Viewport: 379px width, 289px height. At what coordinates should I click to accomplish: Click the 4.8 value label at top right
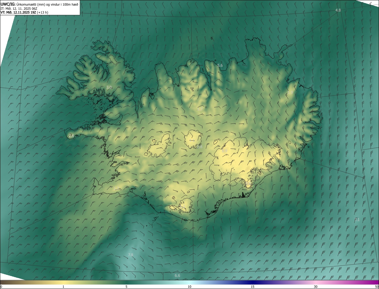click(x=338, y=10)
